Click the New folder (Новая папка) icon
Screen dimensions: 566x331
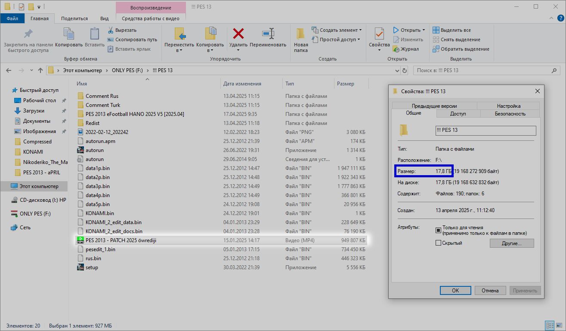(x=301, y=33)
